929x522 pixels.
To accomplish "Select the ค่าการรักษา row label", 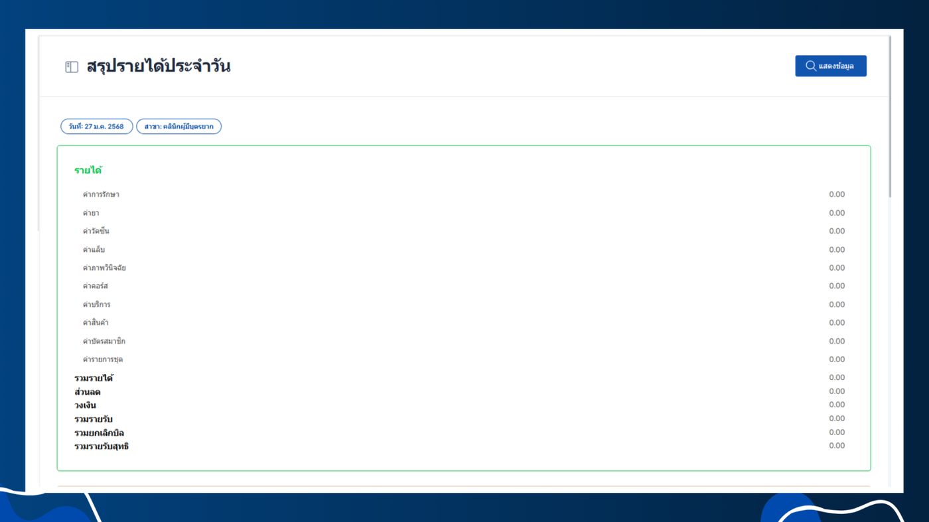I will (101, 195).
